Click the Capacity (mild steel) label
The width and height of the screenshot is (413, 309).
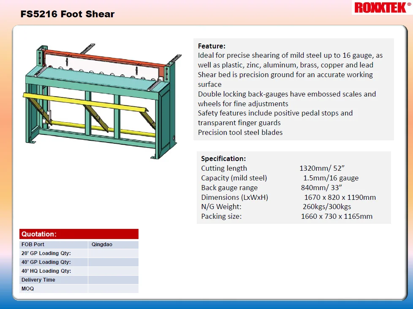[234, 178]
